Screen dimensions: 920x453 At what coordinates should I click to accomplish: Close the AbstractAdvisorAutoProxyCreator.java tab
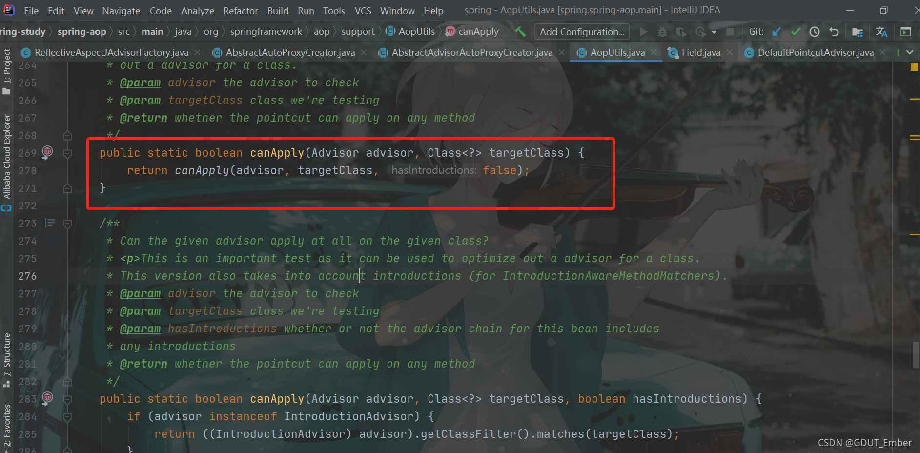pos(562,52)
